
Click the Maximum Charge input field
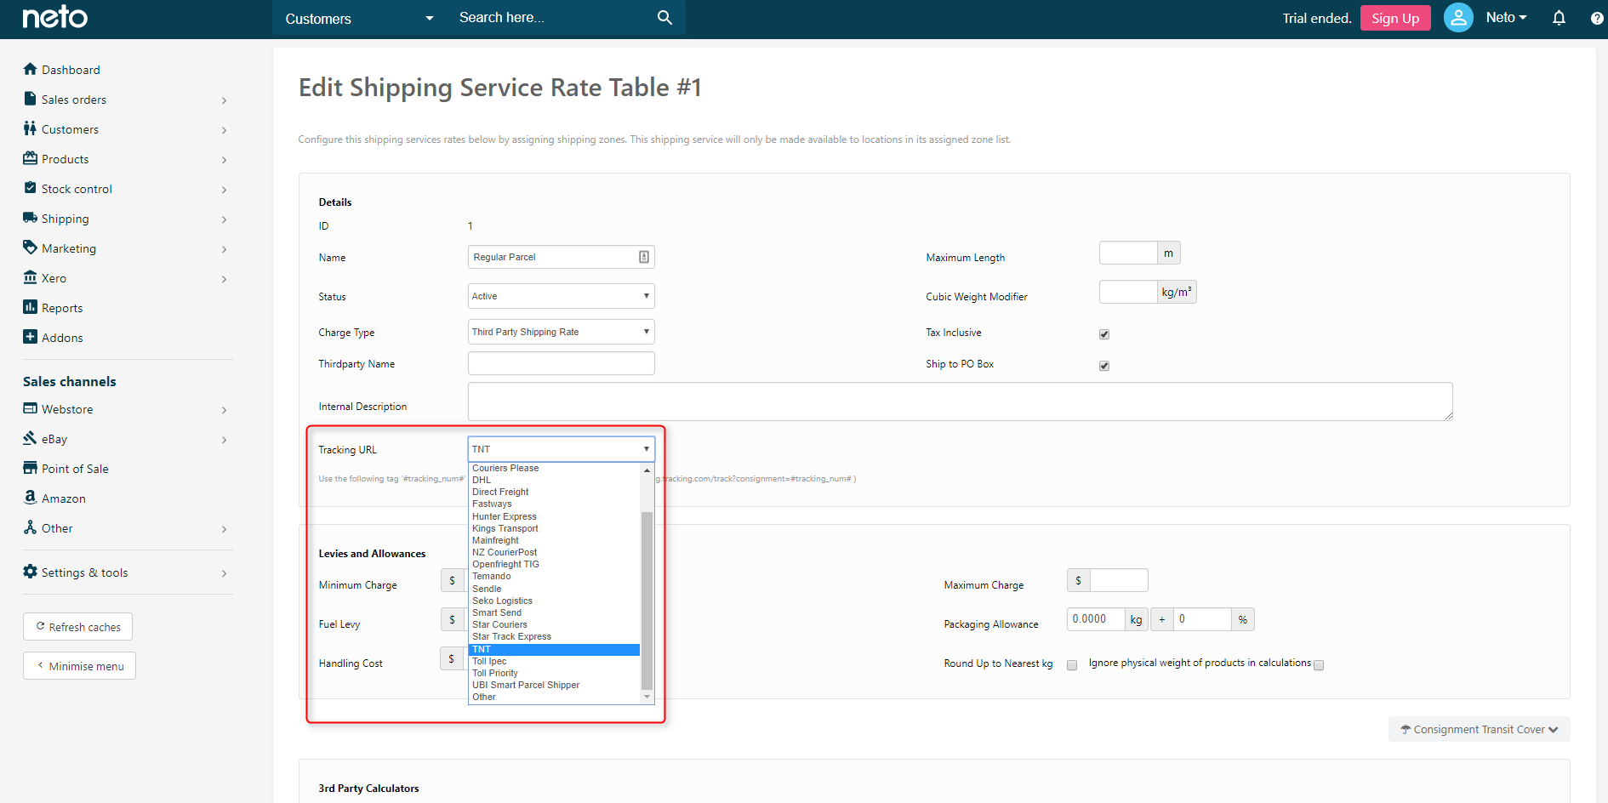coord(1119,580)
